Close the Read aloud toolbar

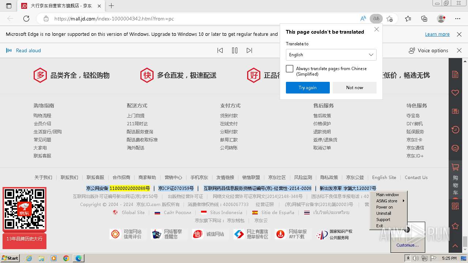pos(459,50)
